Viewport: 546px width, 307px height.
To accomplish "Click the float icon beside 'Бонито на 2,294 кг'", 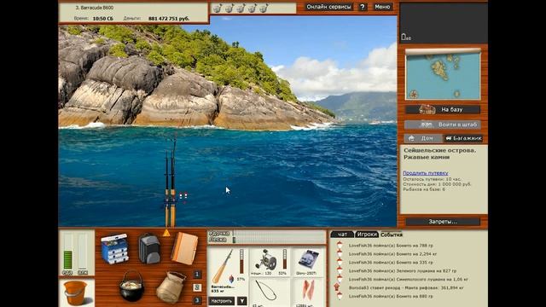I will pos(340,254).
